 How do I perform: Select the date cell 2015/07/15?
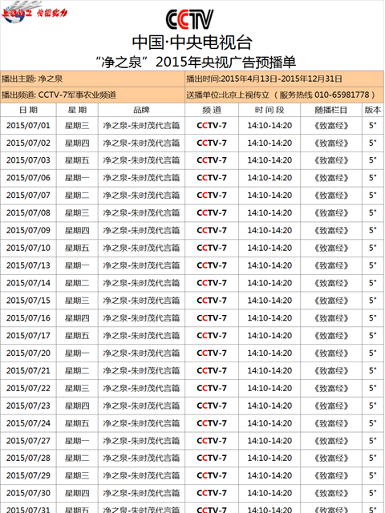28,301
